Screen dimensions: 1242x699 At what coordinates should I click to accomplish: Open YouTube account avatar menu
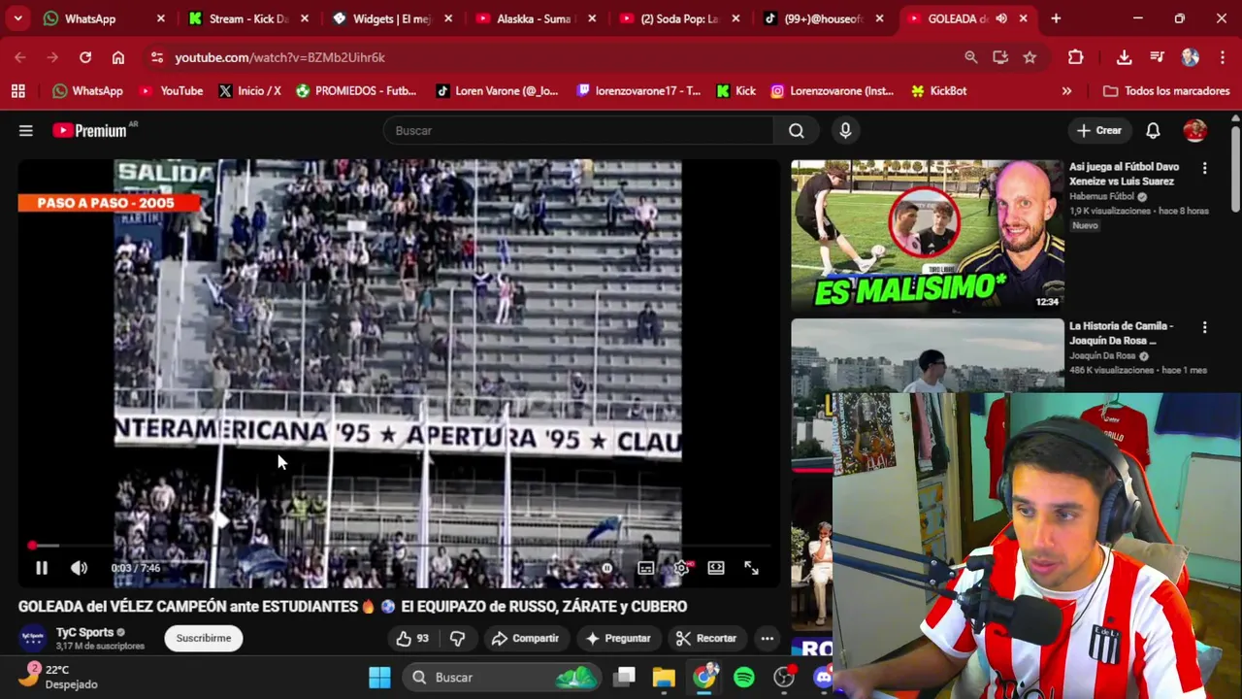1194,130
